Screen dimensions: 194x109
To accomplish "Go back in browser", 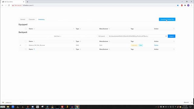I will click(2, 5).
